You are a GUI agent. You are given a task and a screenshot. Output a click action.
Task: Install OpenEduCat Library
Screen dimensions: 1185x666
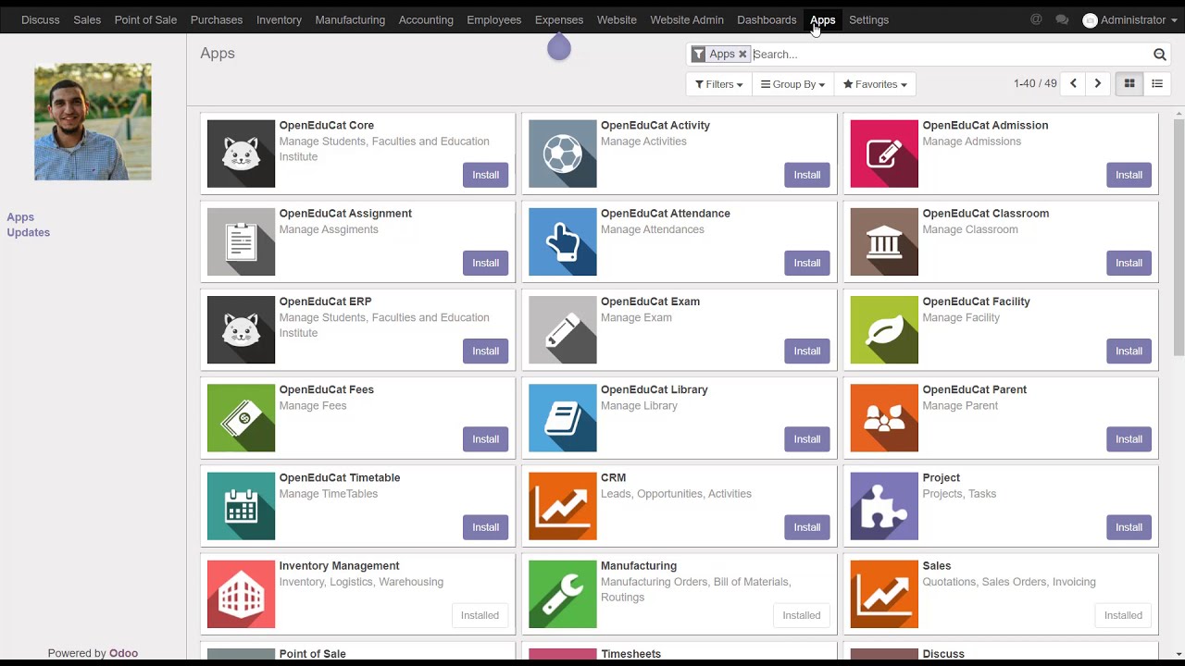[807, 439]
